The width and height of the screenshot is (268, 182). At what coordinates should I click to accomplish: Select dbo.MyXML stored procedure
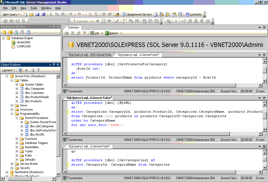[37, 135]
